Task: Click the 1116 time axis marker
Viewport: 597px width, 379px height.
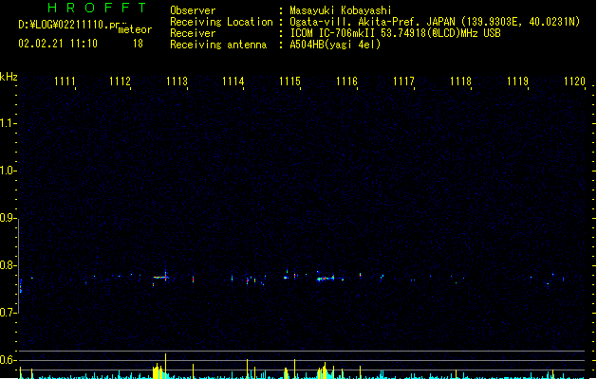Action: pyautogui.click(x=346, y=81)
